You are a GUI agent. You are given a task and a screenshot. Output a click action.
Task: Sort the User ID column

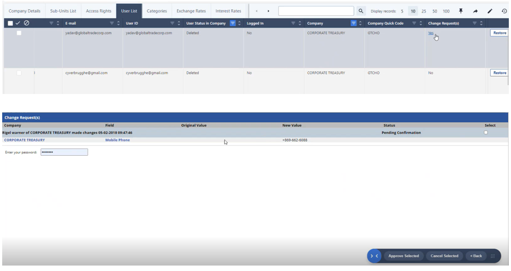(179, 23)
